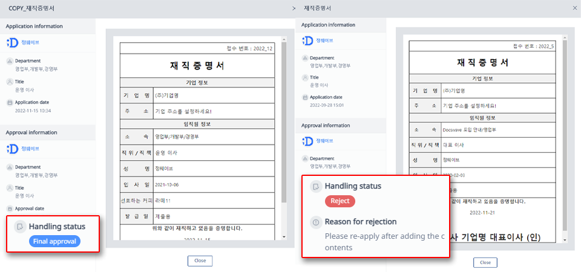Click the Department icon in COPY_재직증명서 Approval information

(10, 167)
